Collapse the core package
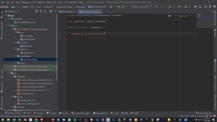Image resolution: width=217 pixels, height=122 pixels. click(x=15, y=33)
